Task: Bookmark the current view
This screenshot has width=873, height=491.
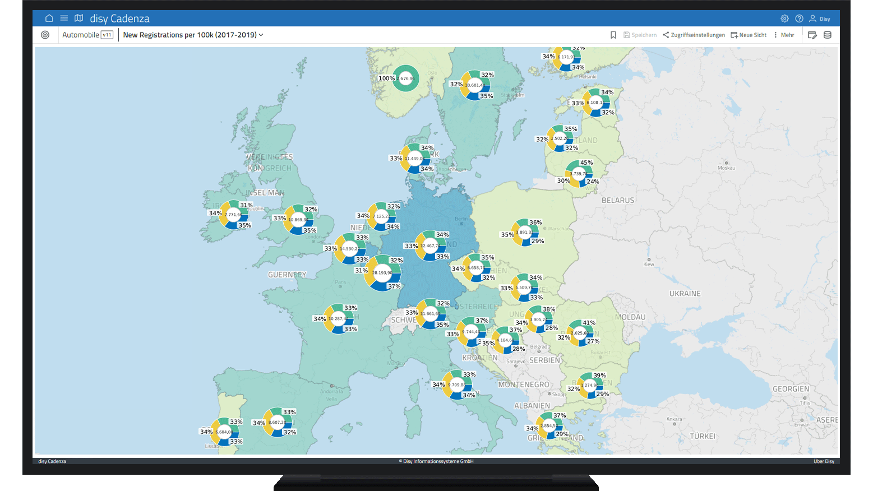Action: click(613, 35)
